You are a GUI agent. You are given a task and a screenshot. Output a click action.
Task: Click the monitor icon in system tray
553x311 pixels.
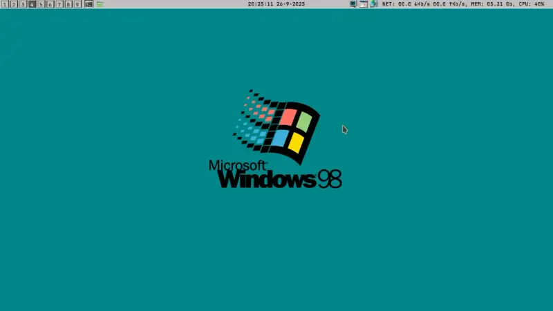coord(354,4)
